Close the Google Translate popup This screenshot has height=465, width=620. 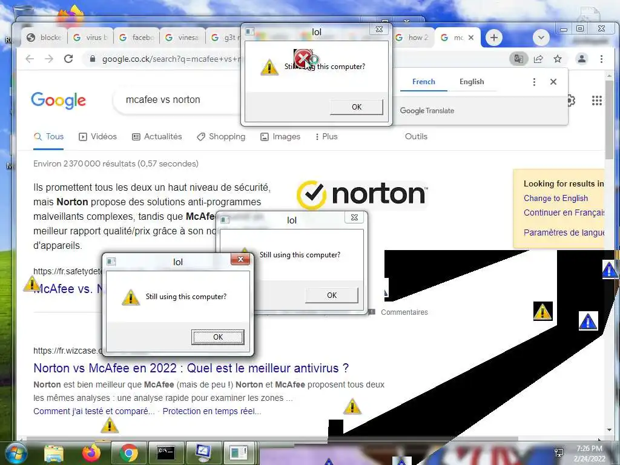[x=553, y=82]
